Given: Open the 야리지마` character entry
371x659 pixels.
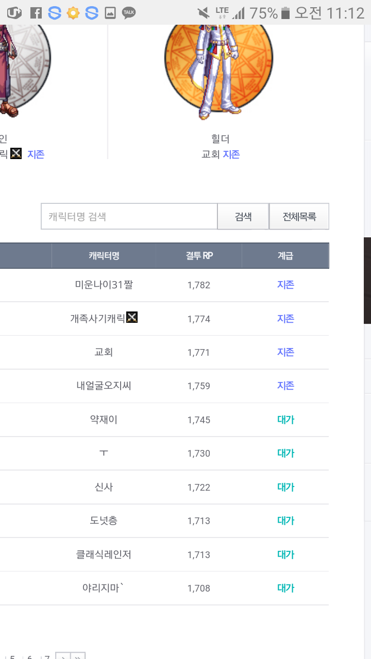Looking at the screenshot, I should click(104, 588).
